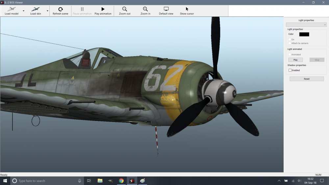
Task: Click the Load skin icon
Action: pyautogui.click(x=35, y=9)
